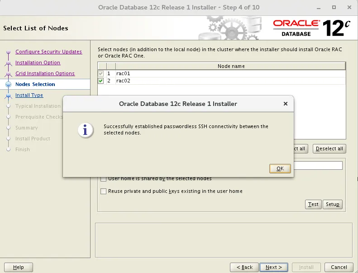Jump to the Install Type step
Screen dimensions: 358x273
click(29, 95)
